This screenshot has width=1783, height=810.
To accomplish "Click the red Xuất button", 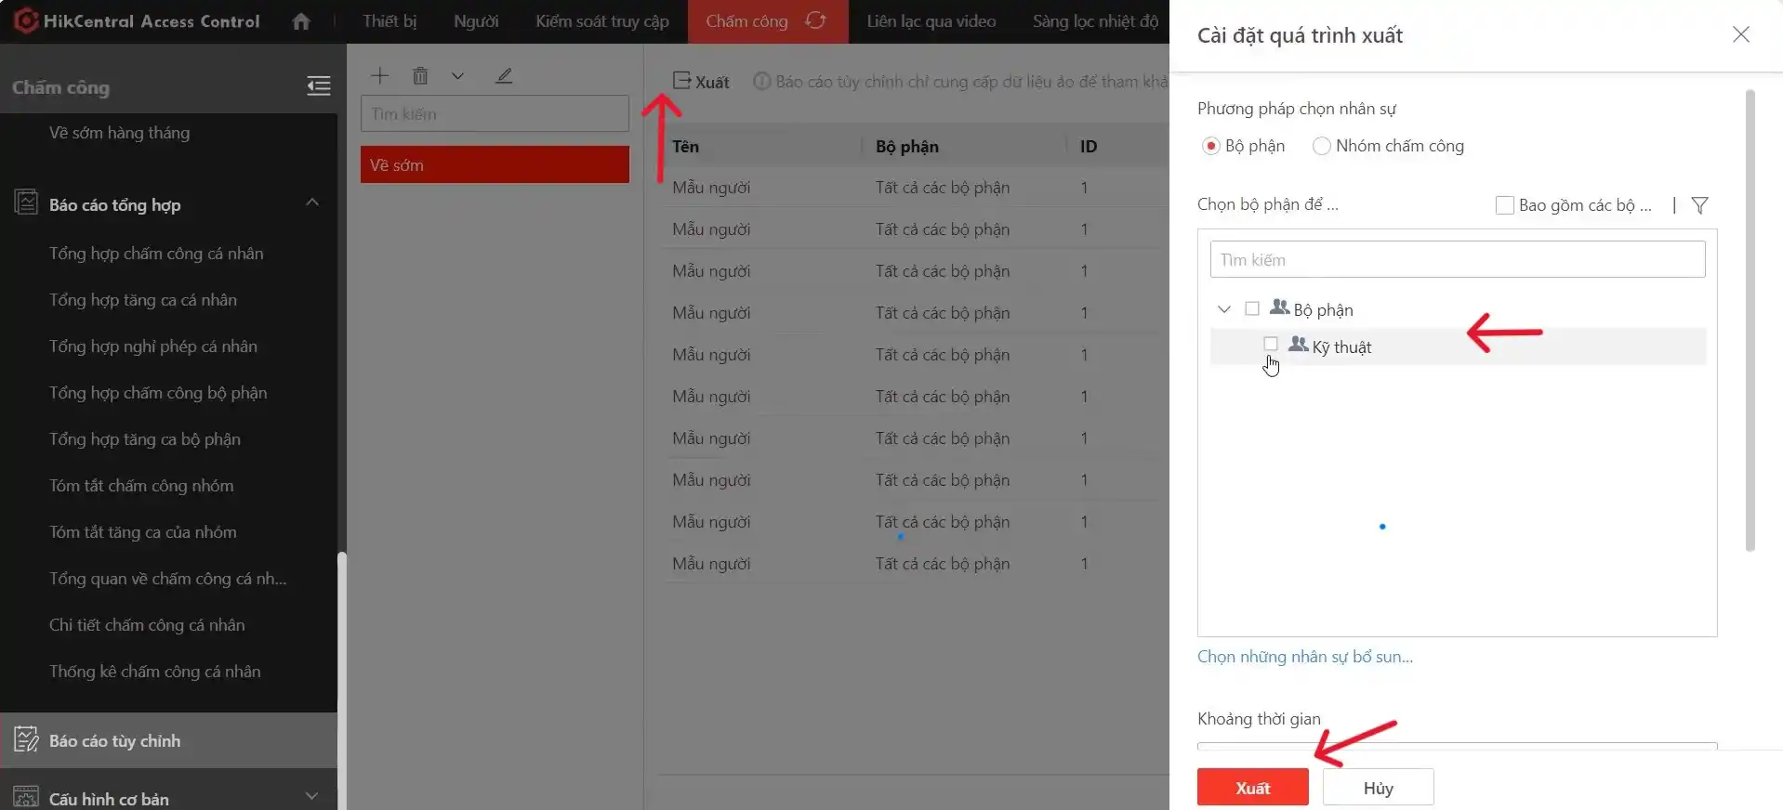I will coord(1252,788).
